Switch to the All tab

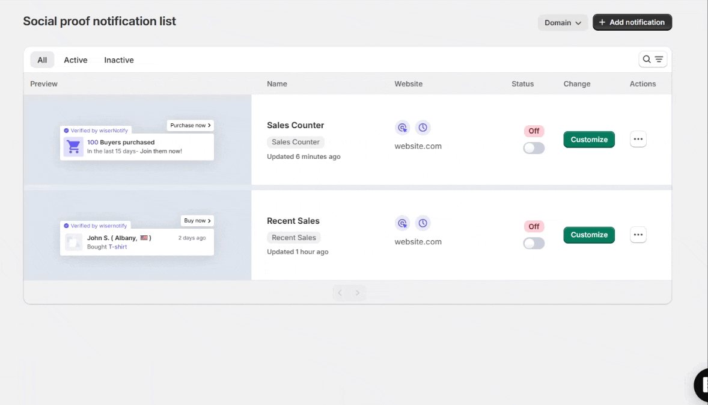[42, 60]
